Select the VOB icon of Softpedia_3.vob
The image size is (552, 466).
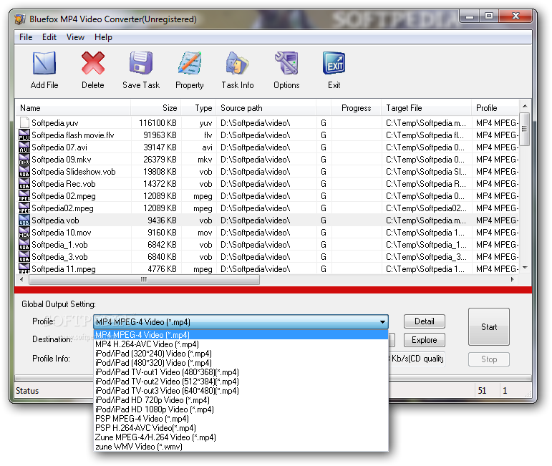(24, 256)
